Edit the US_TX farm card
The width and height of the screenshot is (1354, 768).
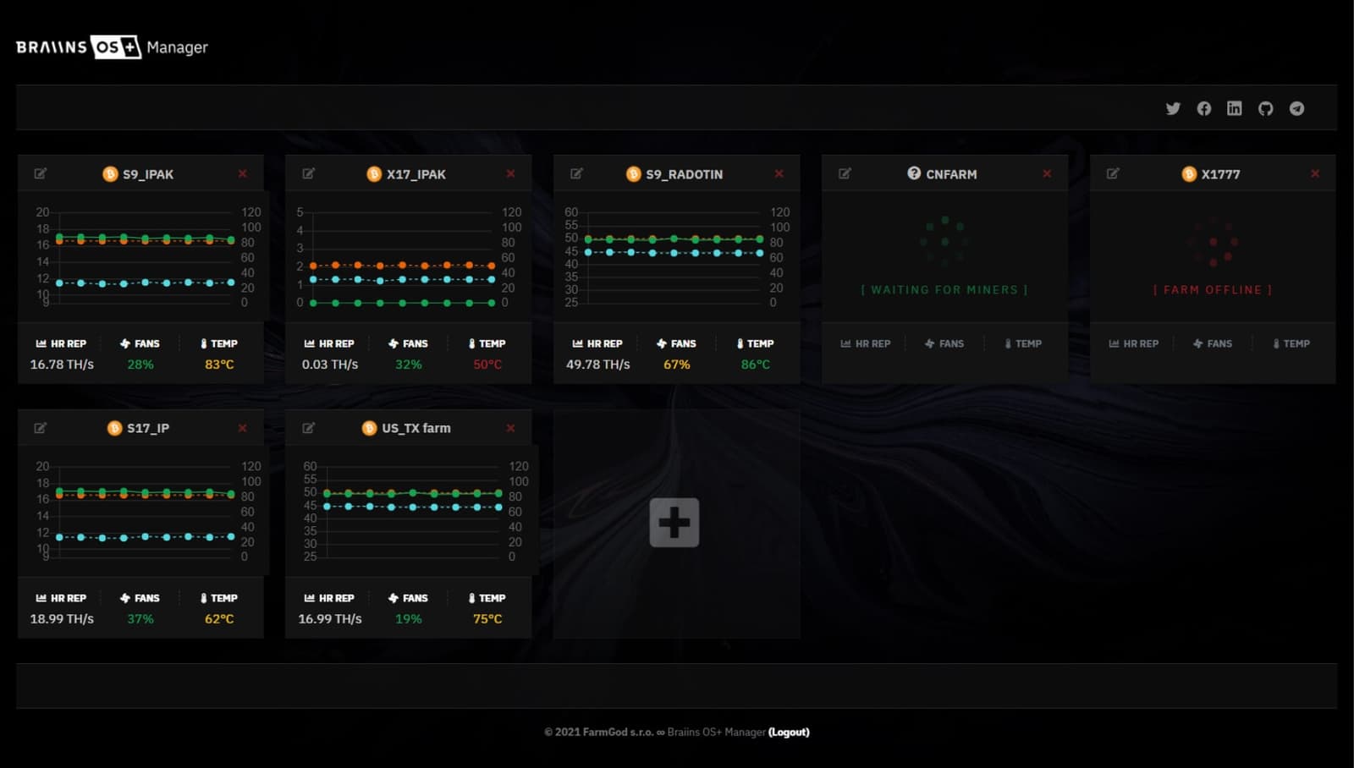pos(308,428)
